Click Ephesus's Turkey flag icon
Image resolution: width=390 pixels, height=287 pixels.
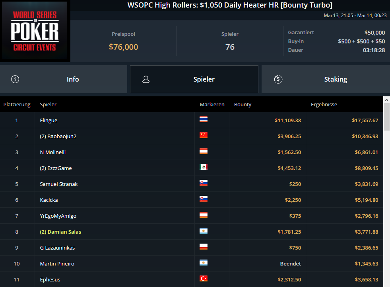(204, 279)
